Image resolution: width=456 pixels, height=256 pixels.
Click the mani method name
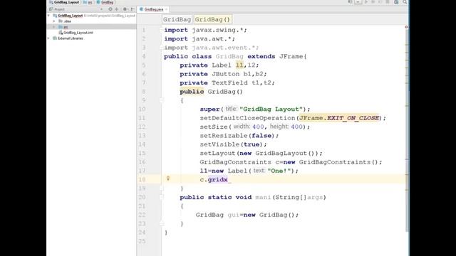point(263,198)
